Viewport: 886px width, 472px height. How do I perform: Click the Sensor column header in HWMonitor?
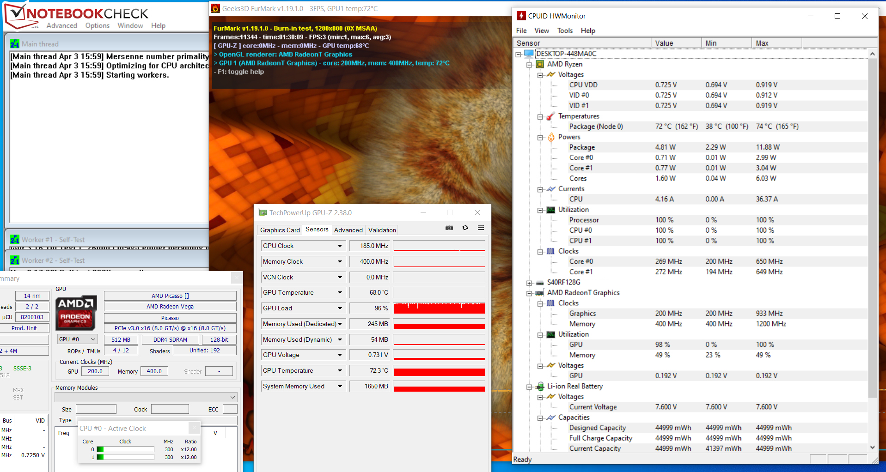tap(582, 43)
